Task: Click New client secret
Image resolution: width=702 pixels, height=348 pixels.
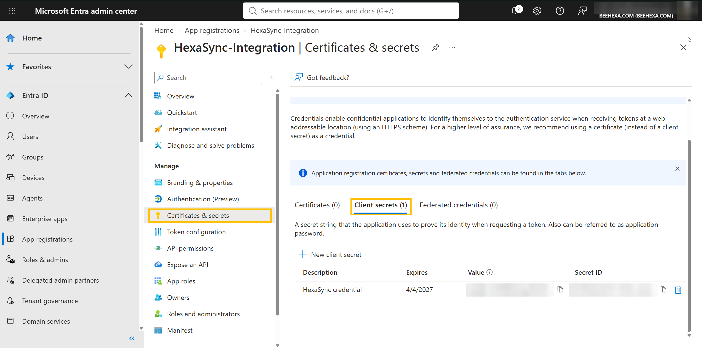Action: [330, 254]
